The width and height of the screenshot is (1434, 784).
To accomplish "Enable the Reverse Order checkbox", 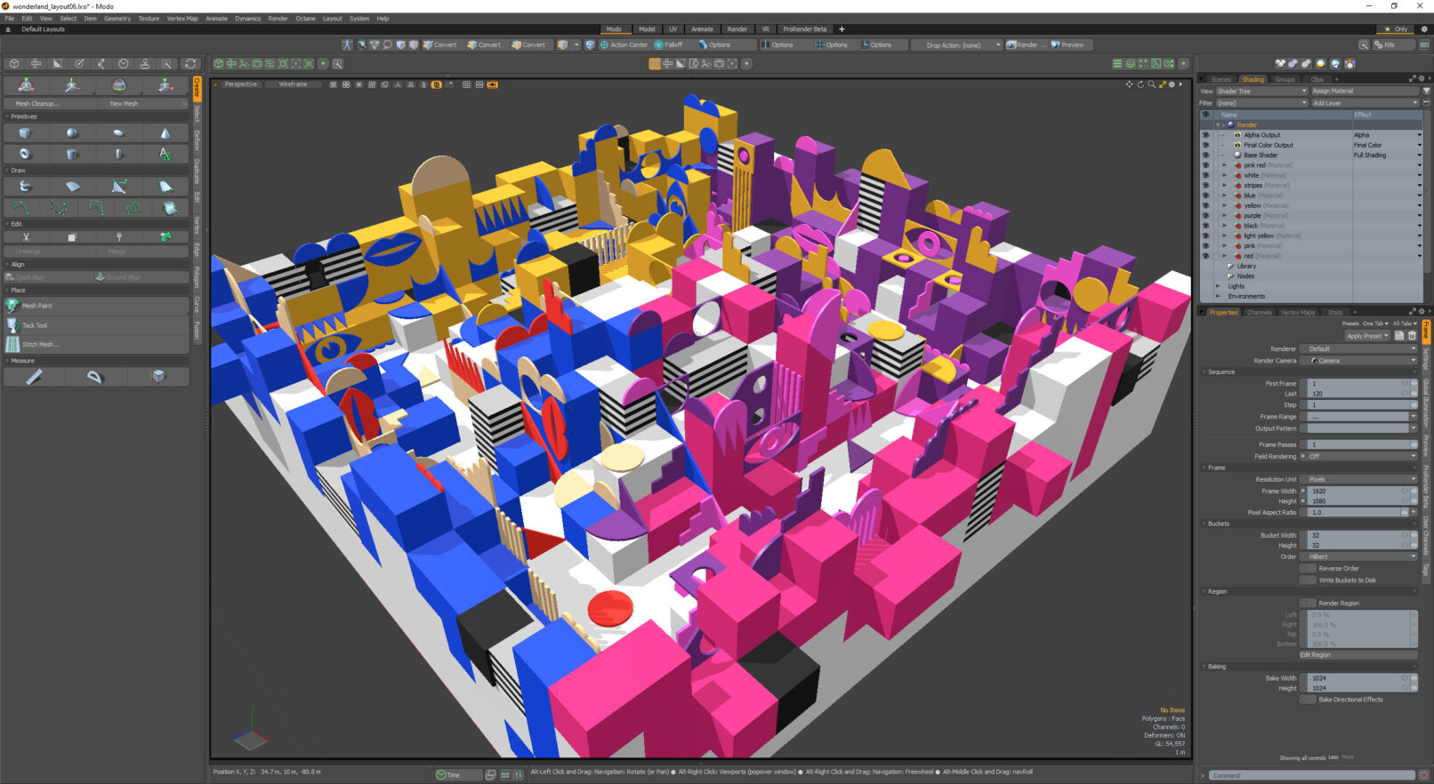I will tap(1311, 569).
